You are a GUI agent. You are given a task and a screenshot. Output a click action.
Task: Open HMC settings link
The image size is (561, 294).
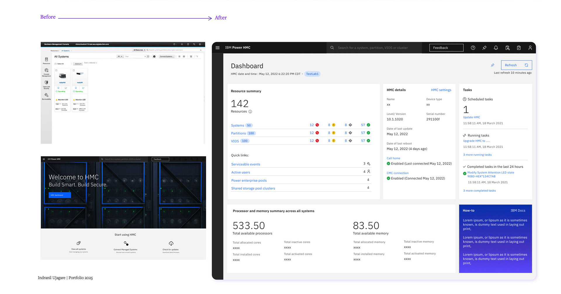click(441, 90)
